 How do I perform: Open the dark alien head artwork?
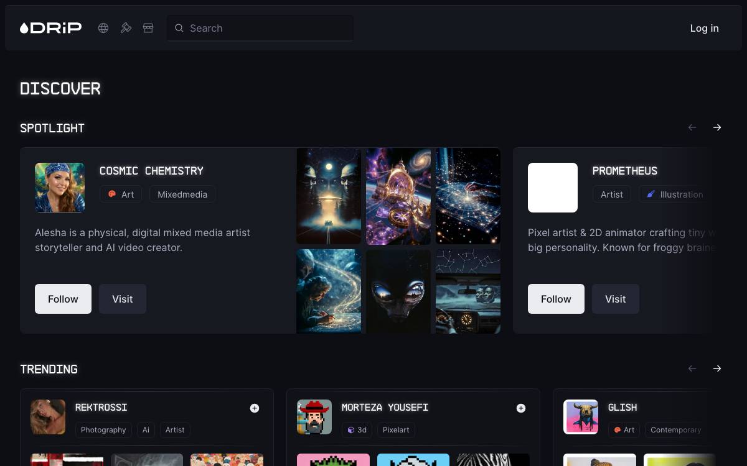tap(398, 291)
